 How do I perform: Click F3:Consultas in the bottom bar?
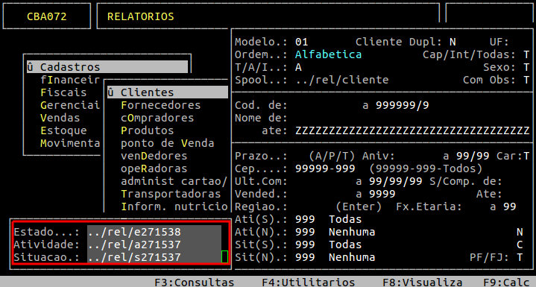pyautogui.click(x=194, y=283)
